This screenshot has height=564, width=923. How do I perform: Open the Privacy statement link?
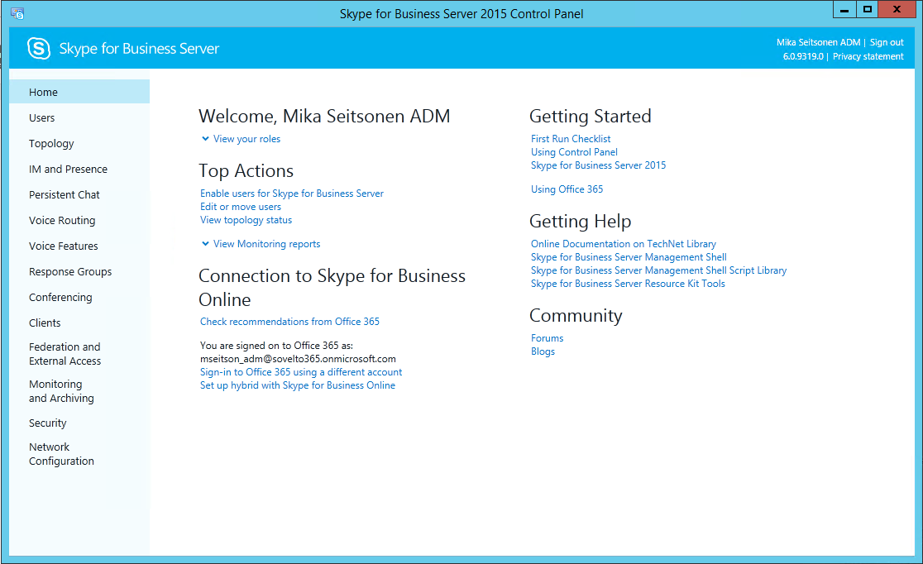868,56
